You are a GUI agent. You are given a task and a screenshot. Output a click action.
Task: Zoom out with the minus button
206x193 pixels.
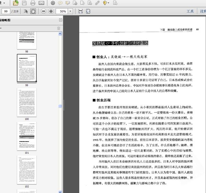pos(44,11)
